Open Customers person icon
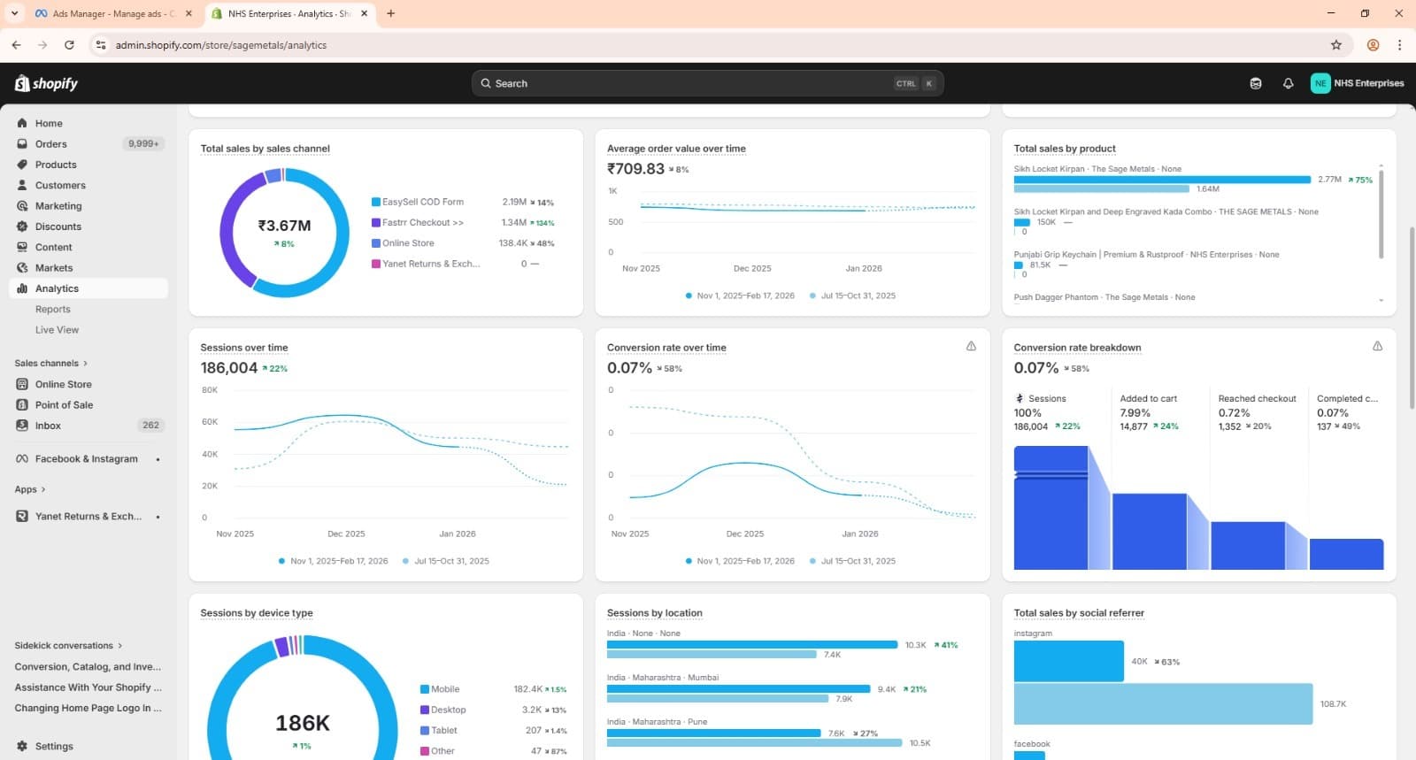Viewport: 1416px width, 760px height. [22, 185]
